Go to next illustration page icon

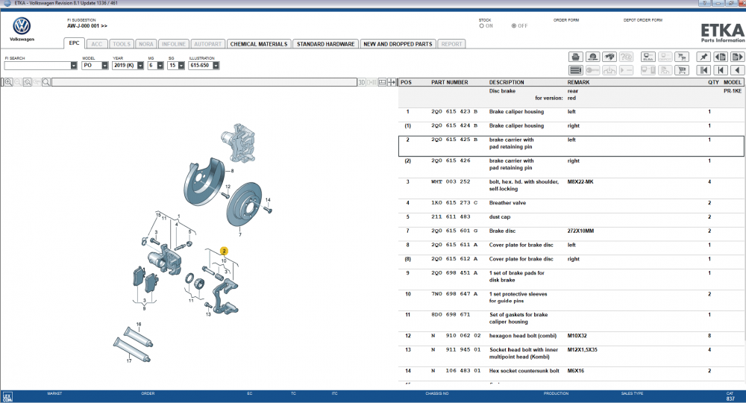pyautogui.click(x=738, y=57)
